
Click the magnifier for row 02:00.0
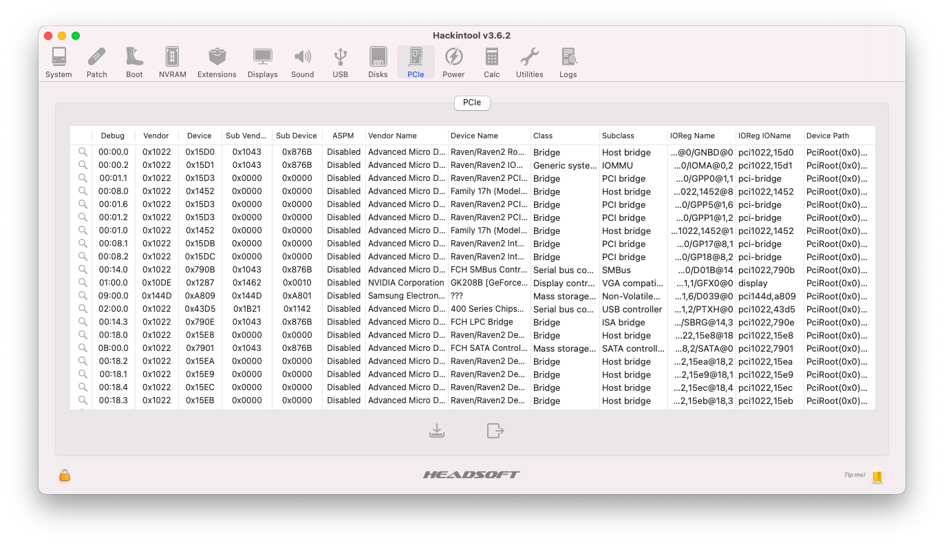tap(83, 309)
